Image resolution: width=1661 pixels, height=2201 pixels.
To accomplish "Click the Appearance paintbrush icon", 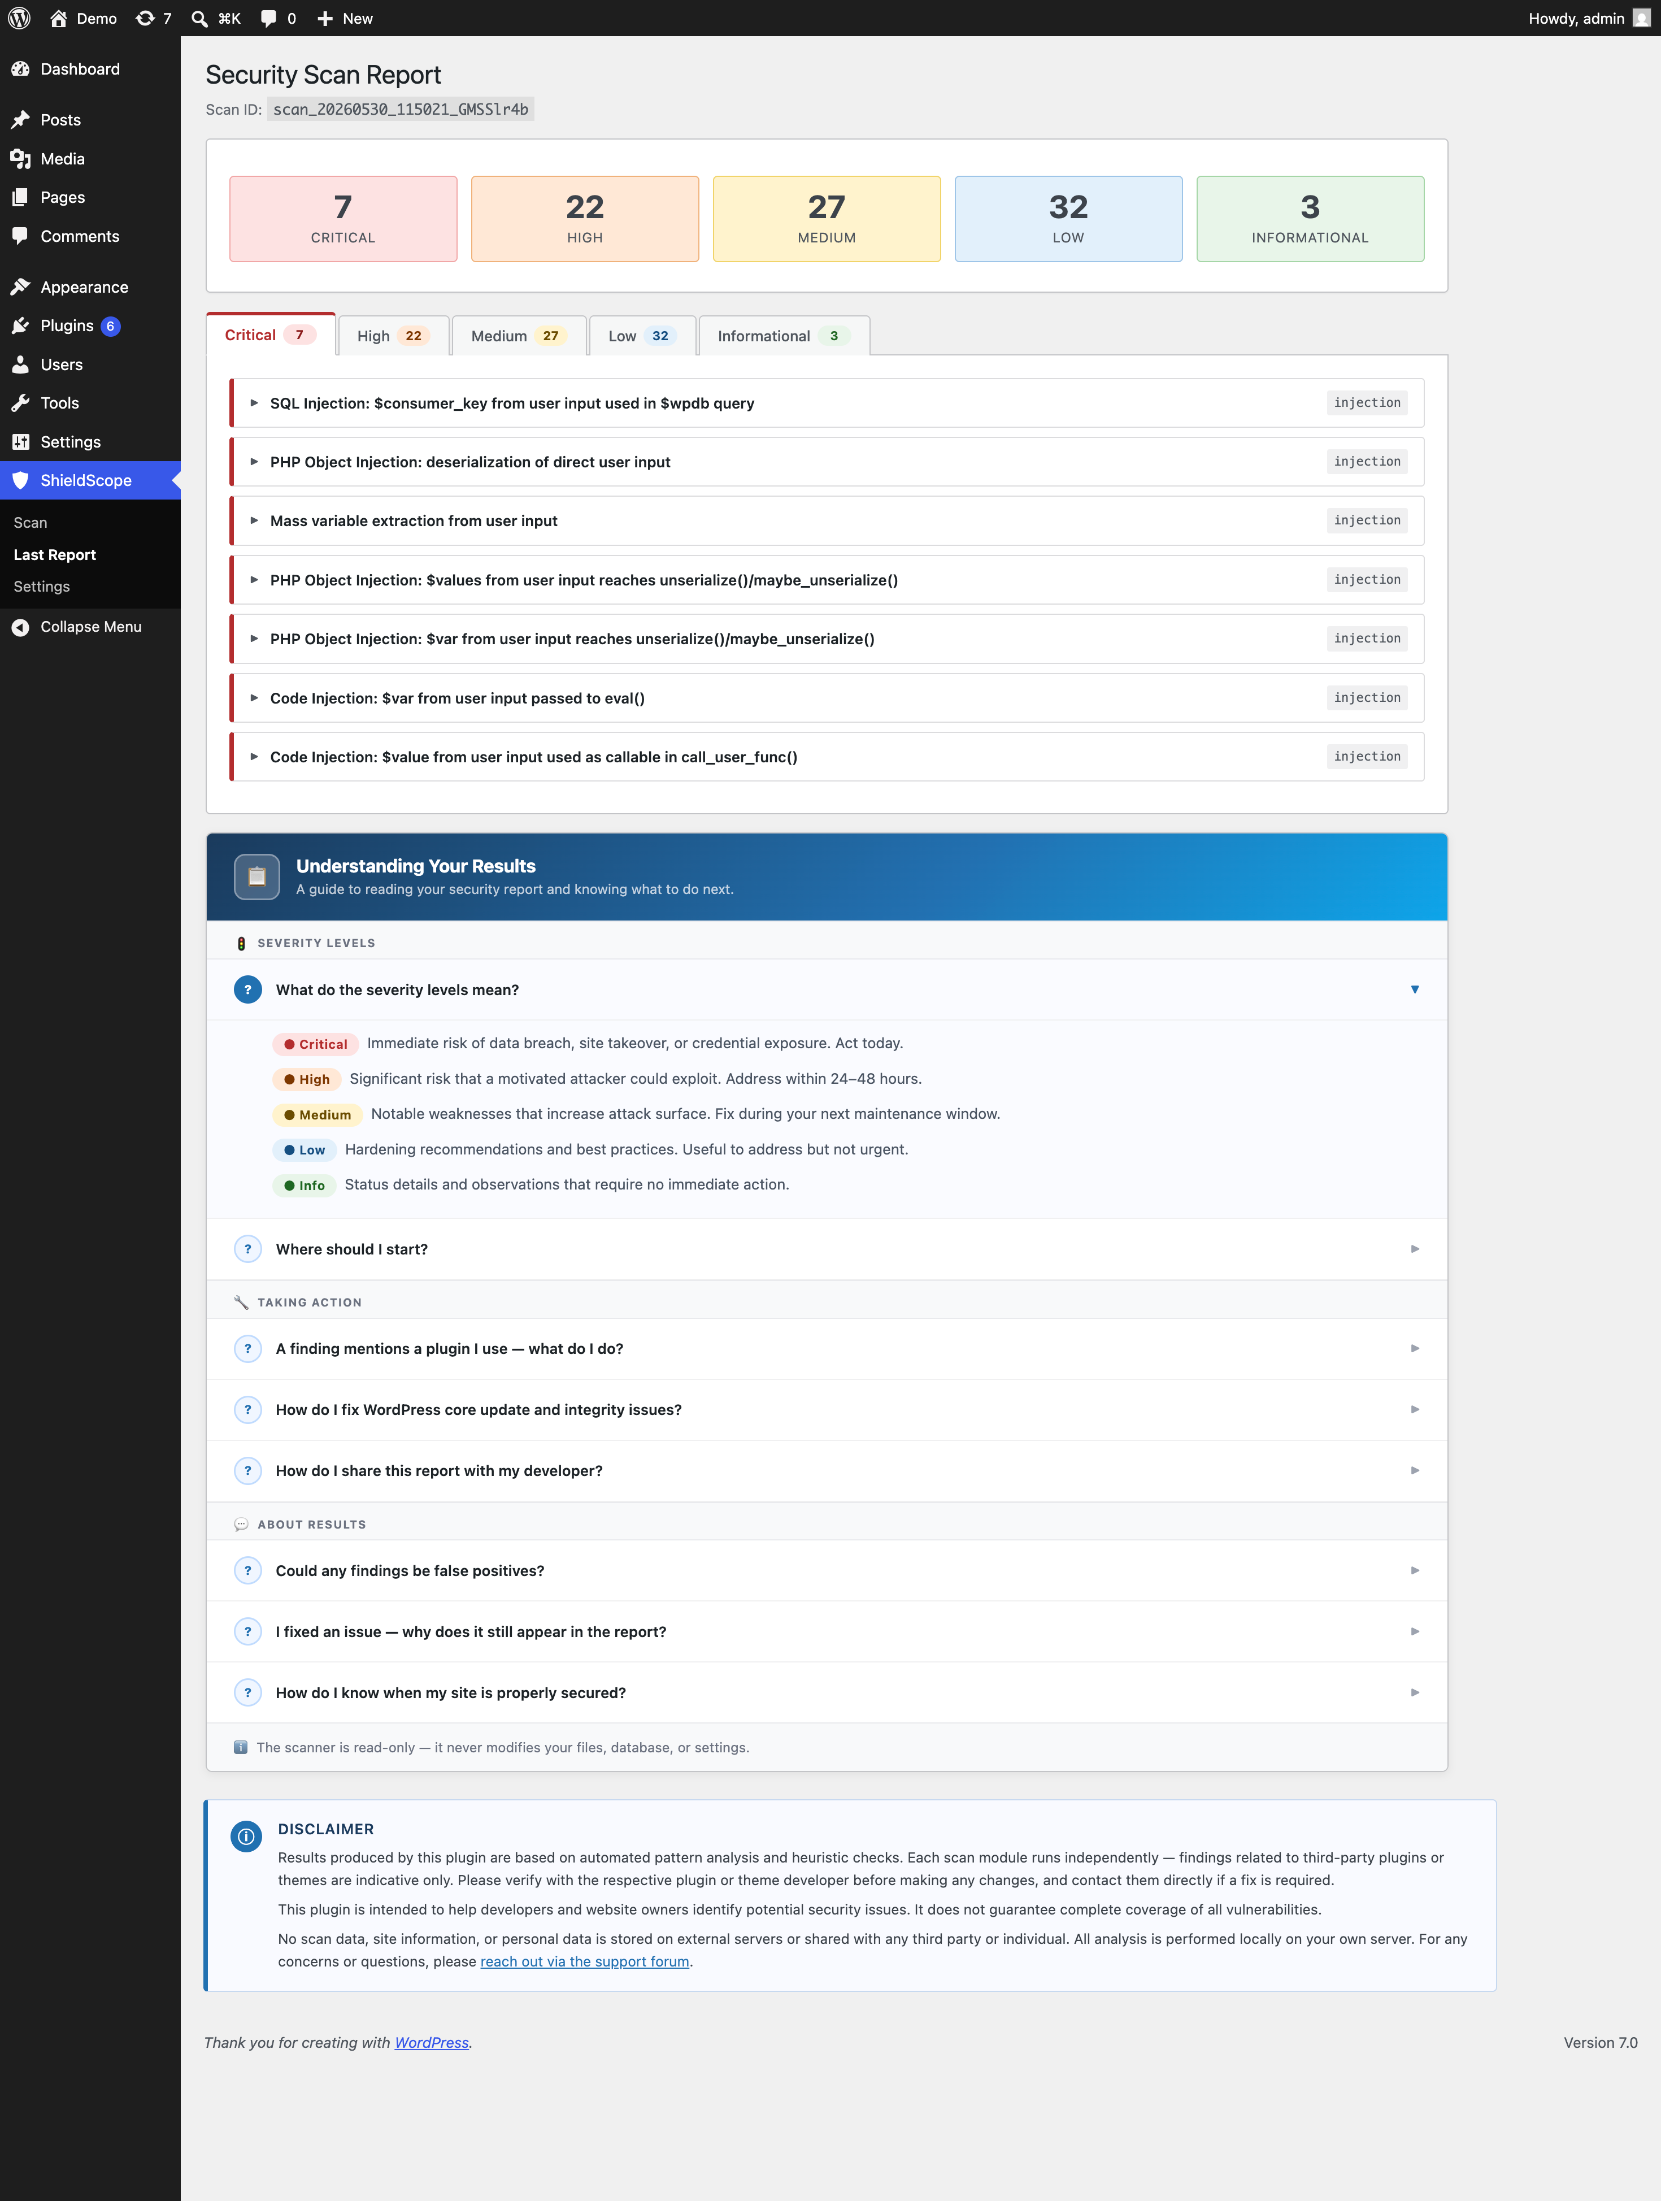I will pyautogui.click(x=21, y=286).
